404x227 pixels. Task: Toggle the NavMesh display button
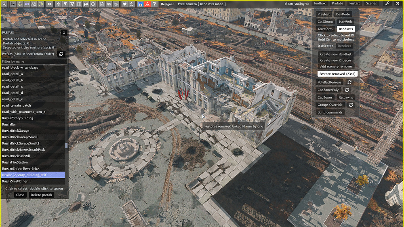[345, 22]
